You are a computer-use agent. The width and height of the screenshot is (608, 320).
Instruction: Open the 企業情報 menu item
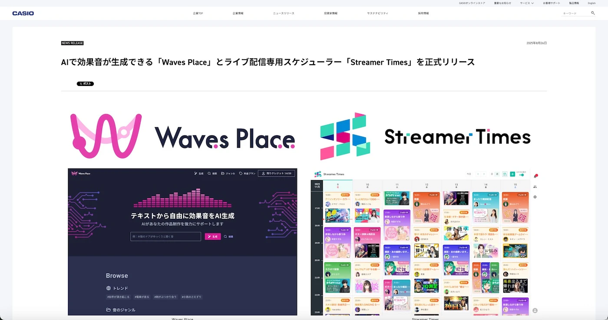(238, 13)
